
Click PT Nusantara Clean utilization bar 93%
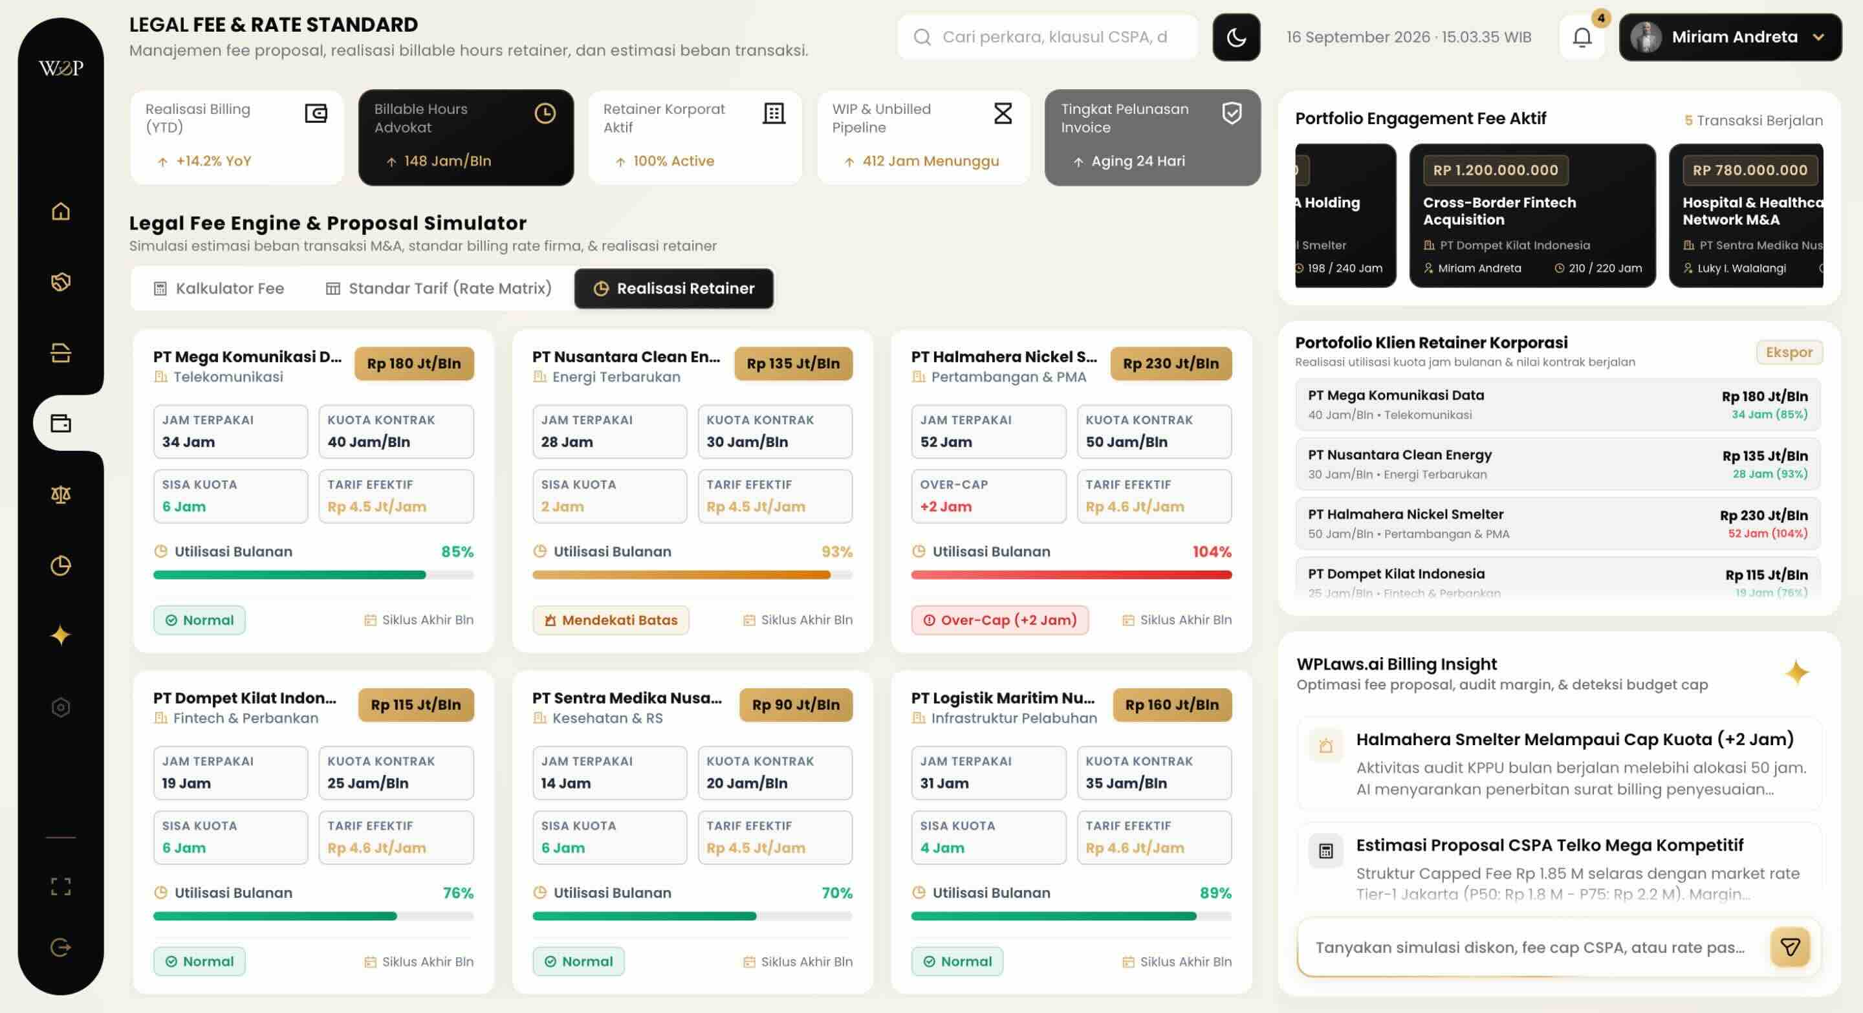[x=692, y=575]
